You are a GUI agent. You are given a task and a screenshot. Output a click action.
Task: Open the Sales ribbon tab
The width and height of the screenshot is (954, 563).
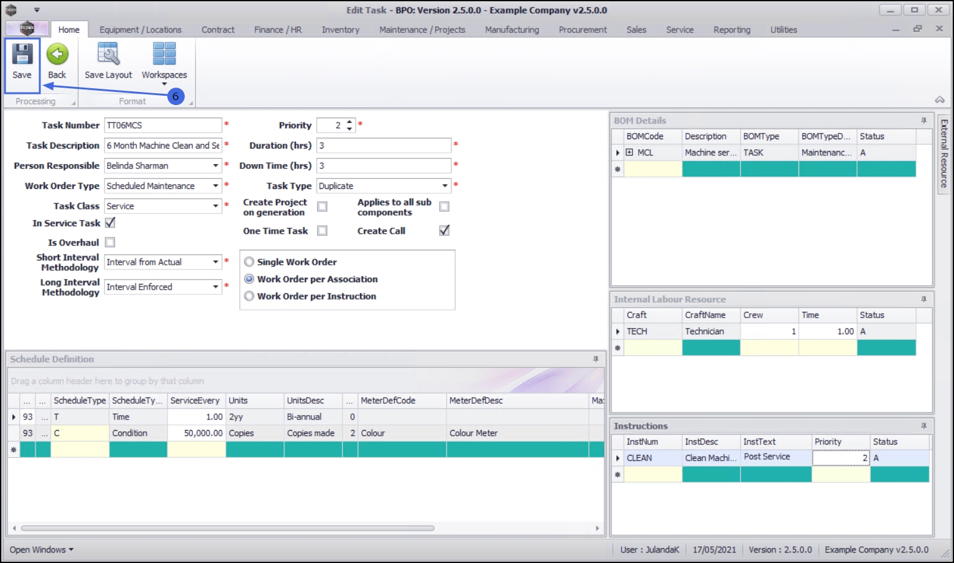pos(636,30)
